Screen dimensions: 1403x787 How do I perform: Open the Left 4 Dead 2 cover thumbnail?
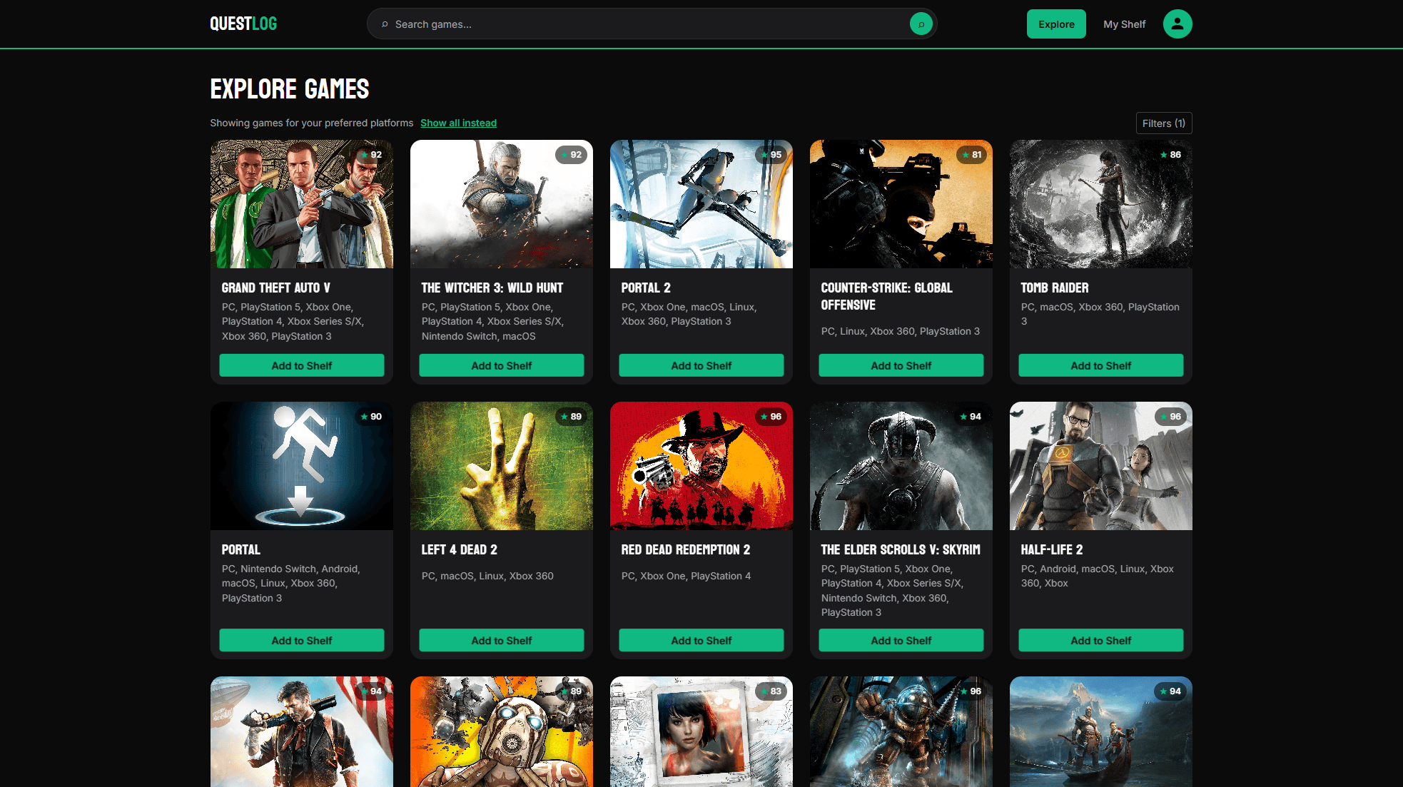(502, 466)
